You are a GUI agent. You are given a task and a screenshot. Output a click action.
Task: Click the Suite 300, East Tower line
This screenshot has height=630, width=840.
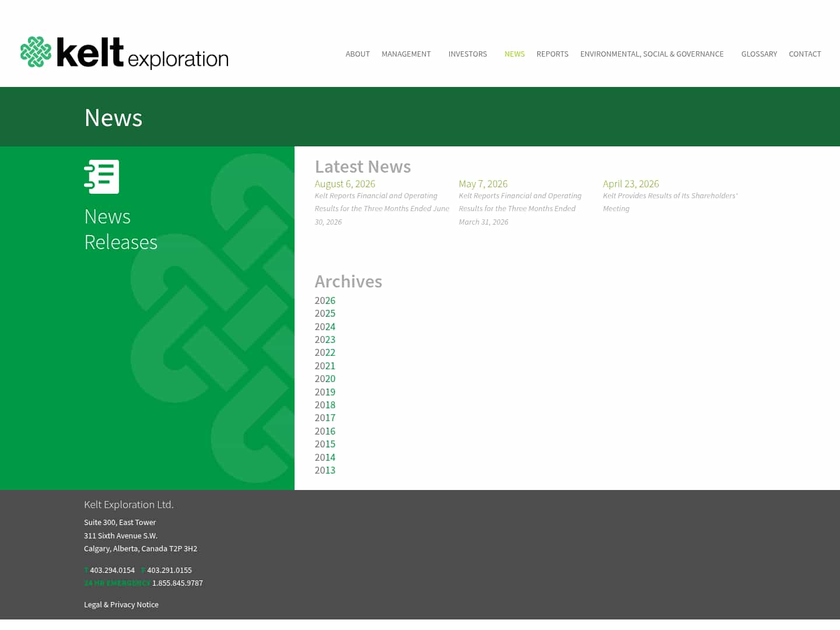(x=120, y=522)
